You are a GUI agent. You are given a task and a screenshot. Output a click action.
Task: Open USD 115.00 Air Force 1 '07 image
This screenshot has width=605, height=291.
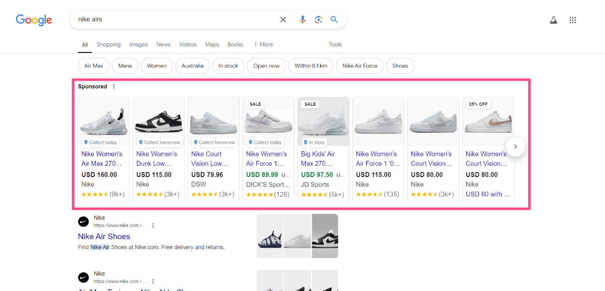click(379, 122)
